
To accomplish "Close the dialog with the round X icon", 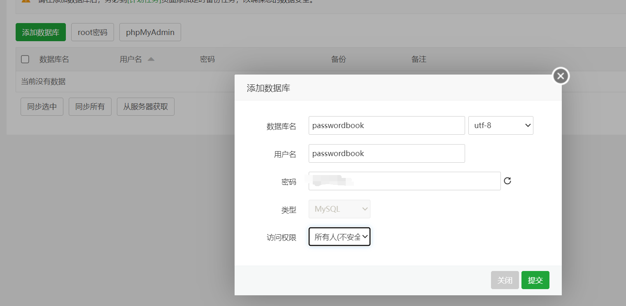I will (x=561, y=76).
